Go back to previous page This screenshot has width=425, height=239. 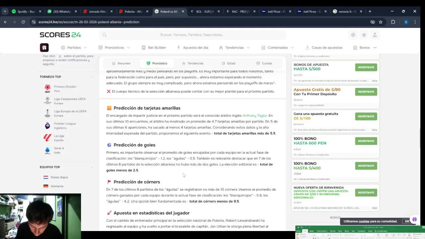coord(5,22)
